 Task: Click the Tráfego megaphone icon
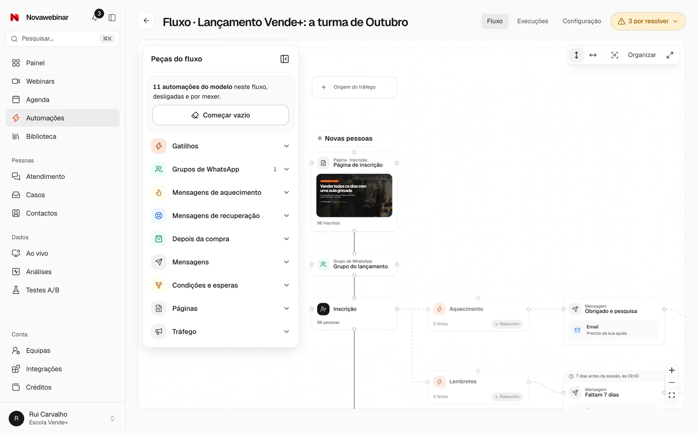(159, 331)
